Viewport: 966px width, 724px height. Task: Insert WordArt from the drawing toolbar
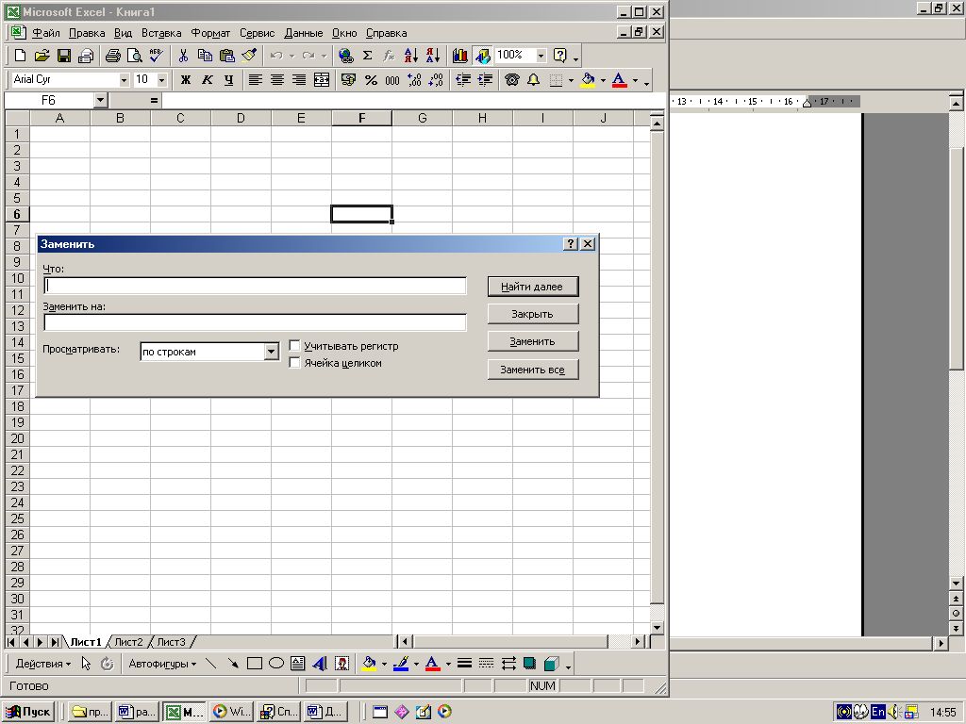[320, 663]
